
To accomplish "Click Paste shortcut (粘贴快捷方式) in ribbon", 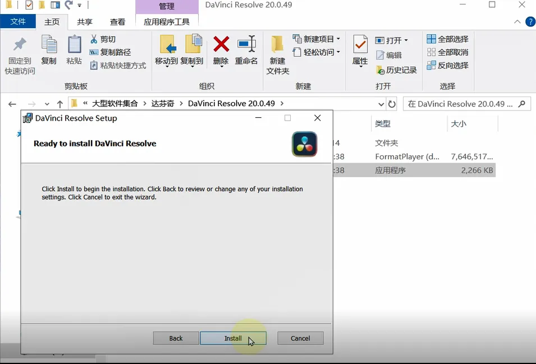I will (118, 65).
